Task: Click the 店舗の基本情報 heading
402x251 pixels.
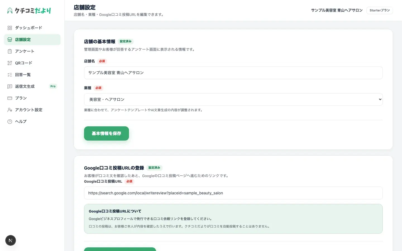Action: tap(100, 42)
